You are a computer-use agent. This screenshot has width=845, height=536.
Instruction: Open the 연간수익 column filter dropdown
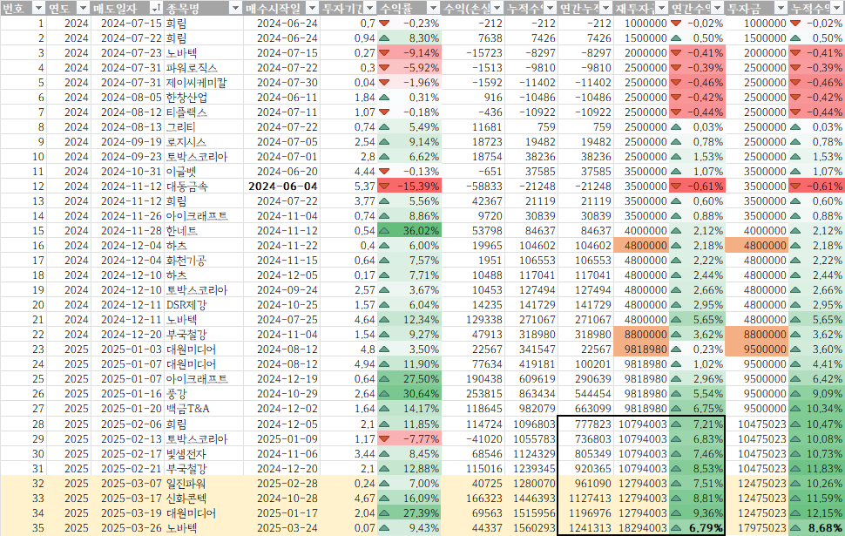(x=717, y=8)
